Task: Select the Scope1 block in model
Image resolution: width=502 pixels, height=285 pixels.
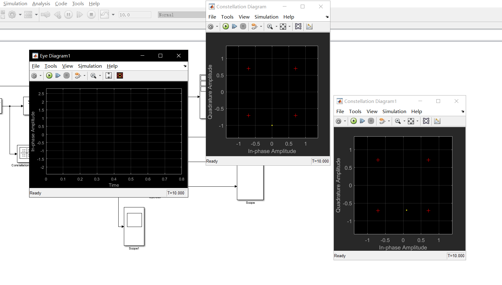Action: point(134,226)
